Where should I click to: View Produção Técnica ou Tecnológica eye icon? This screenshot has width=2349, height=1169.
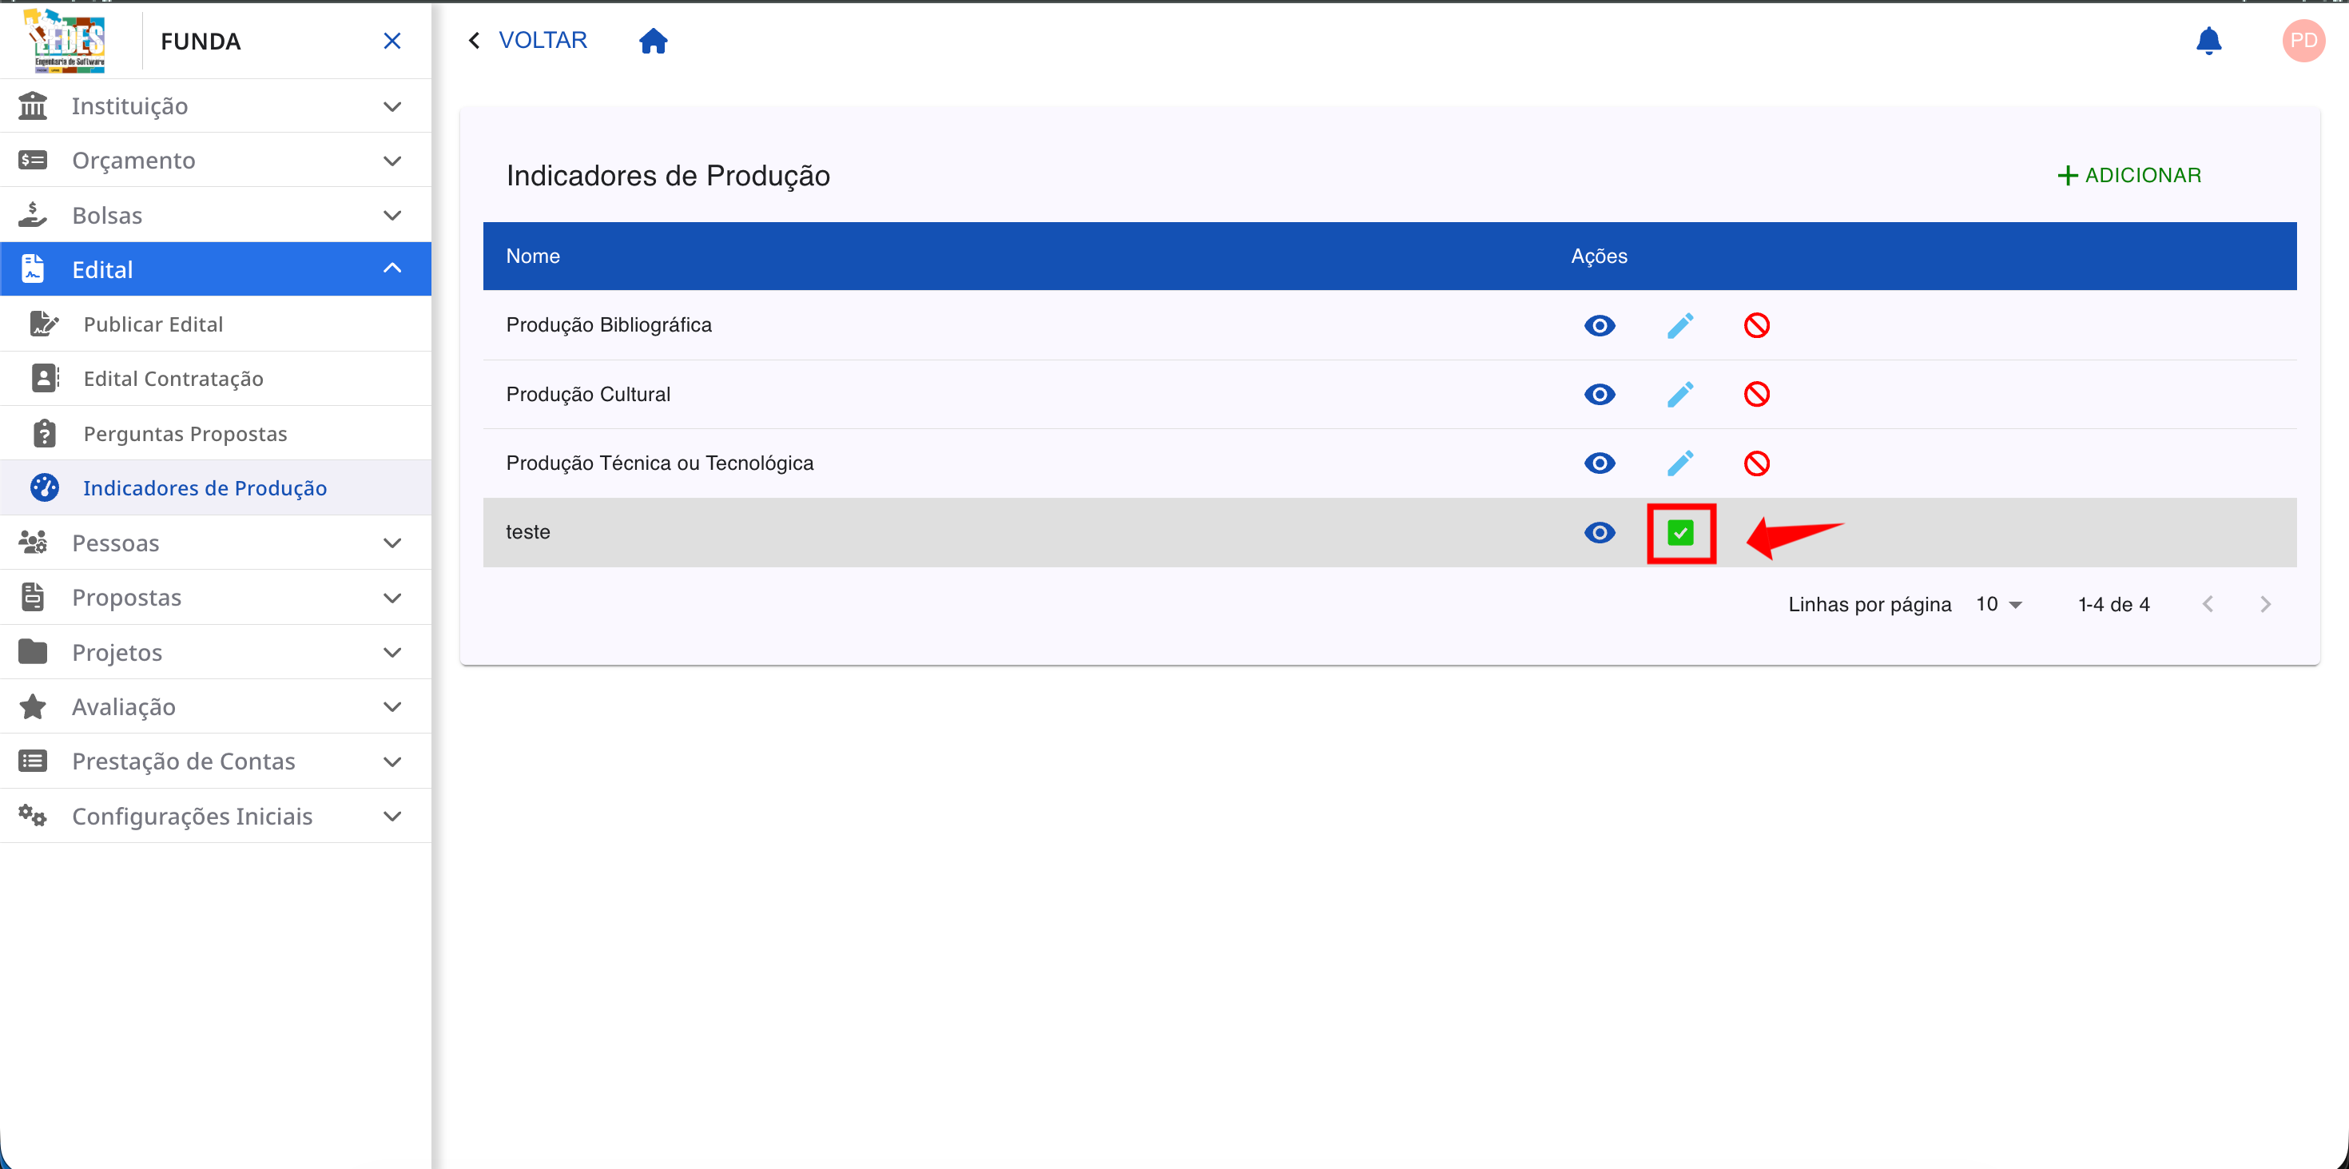[1599, 463]
